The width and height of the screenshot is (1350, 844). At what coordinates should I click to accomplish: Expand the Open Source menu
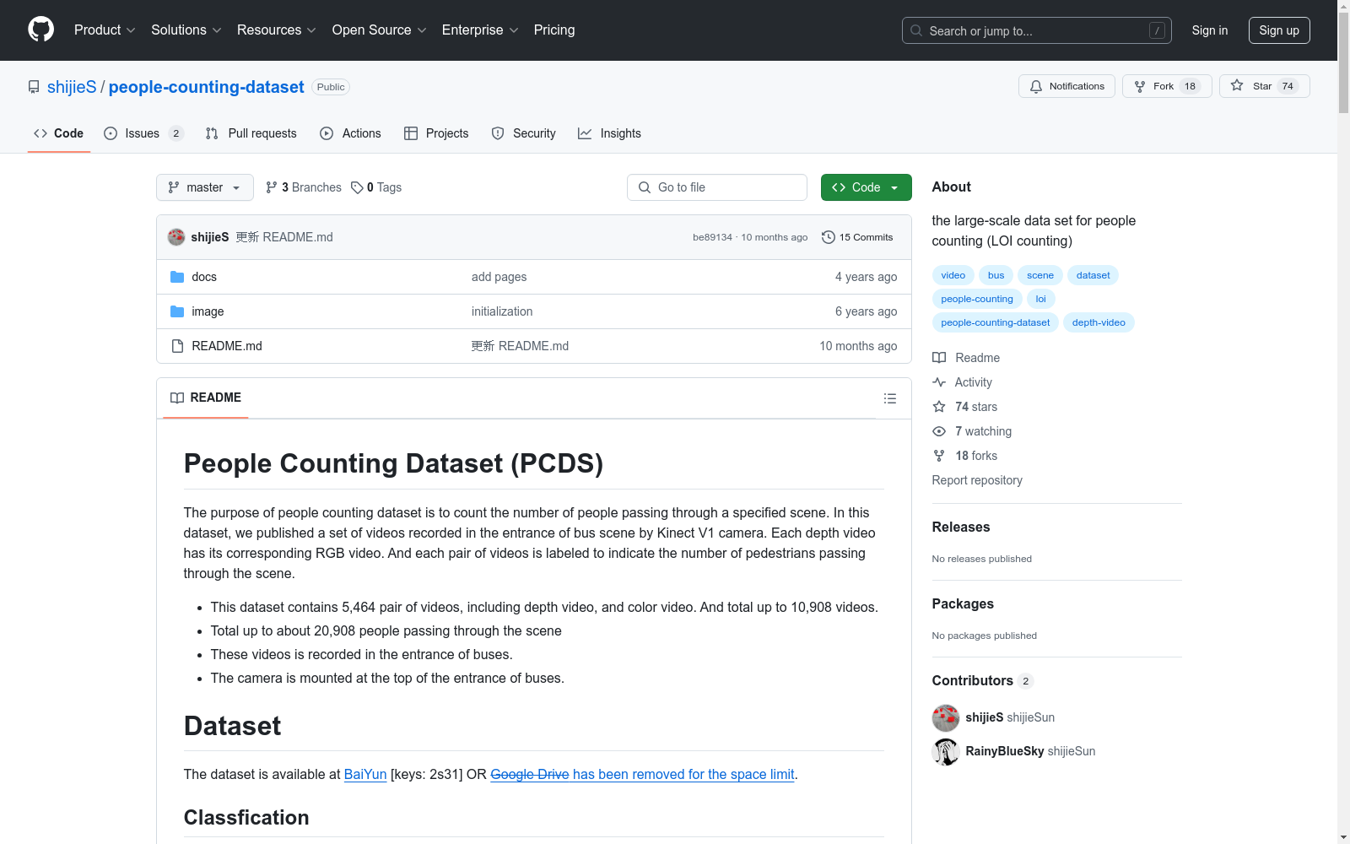coord(380,30)
